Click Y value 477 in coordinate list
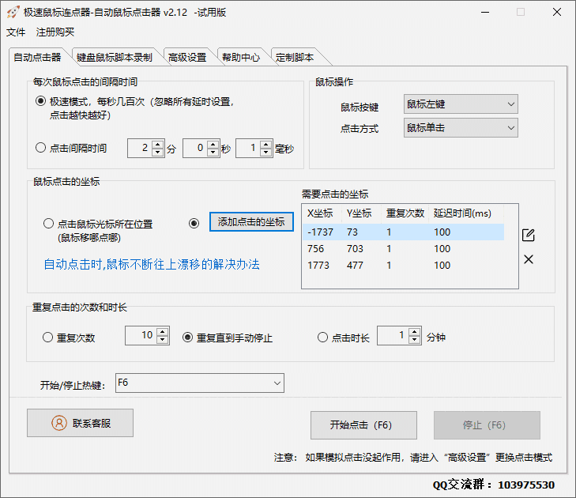This screenshot has width=576, height=498. coord(355,266)
